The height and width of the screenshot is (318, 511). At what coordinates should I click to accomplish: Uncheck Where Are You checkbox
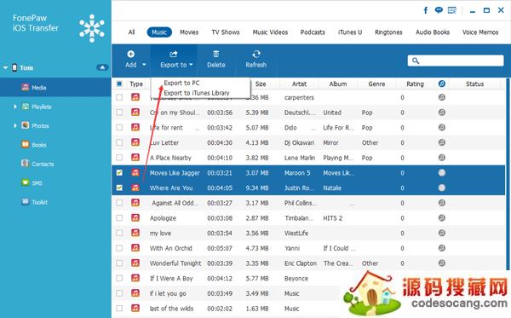pyautogui.click(x=119, y=188)
